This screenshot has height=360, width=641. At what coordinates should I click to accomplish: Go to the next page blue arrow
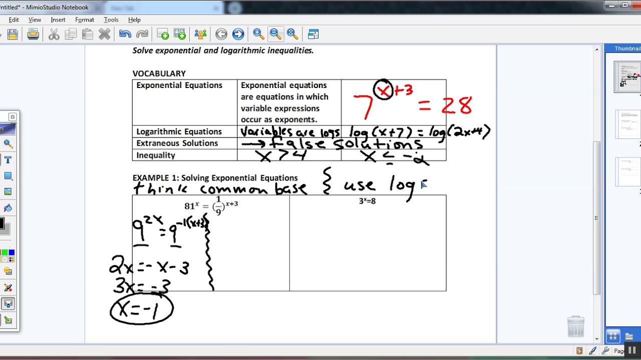point(238,34)
